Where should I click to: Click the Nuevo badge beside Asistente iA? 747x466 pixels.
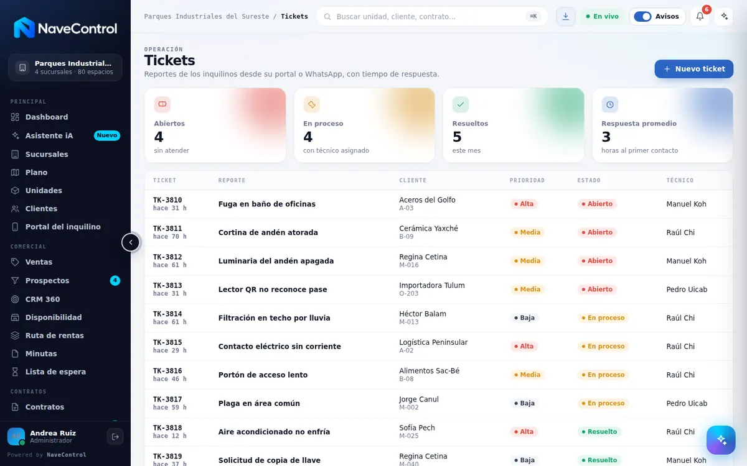pyautogui.click(x=107, y=135)
